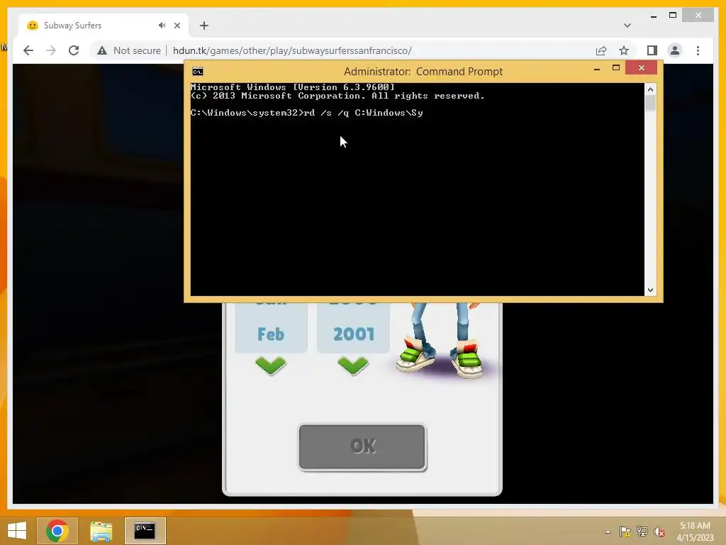Open the Windows Start button

coord(17,531)
